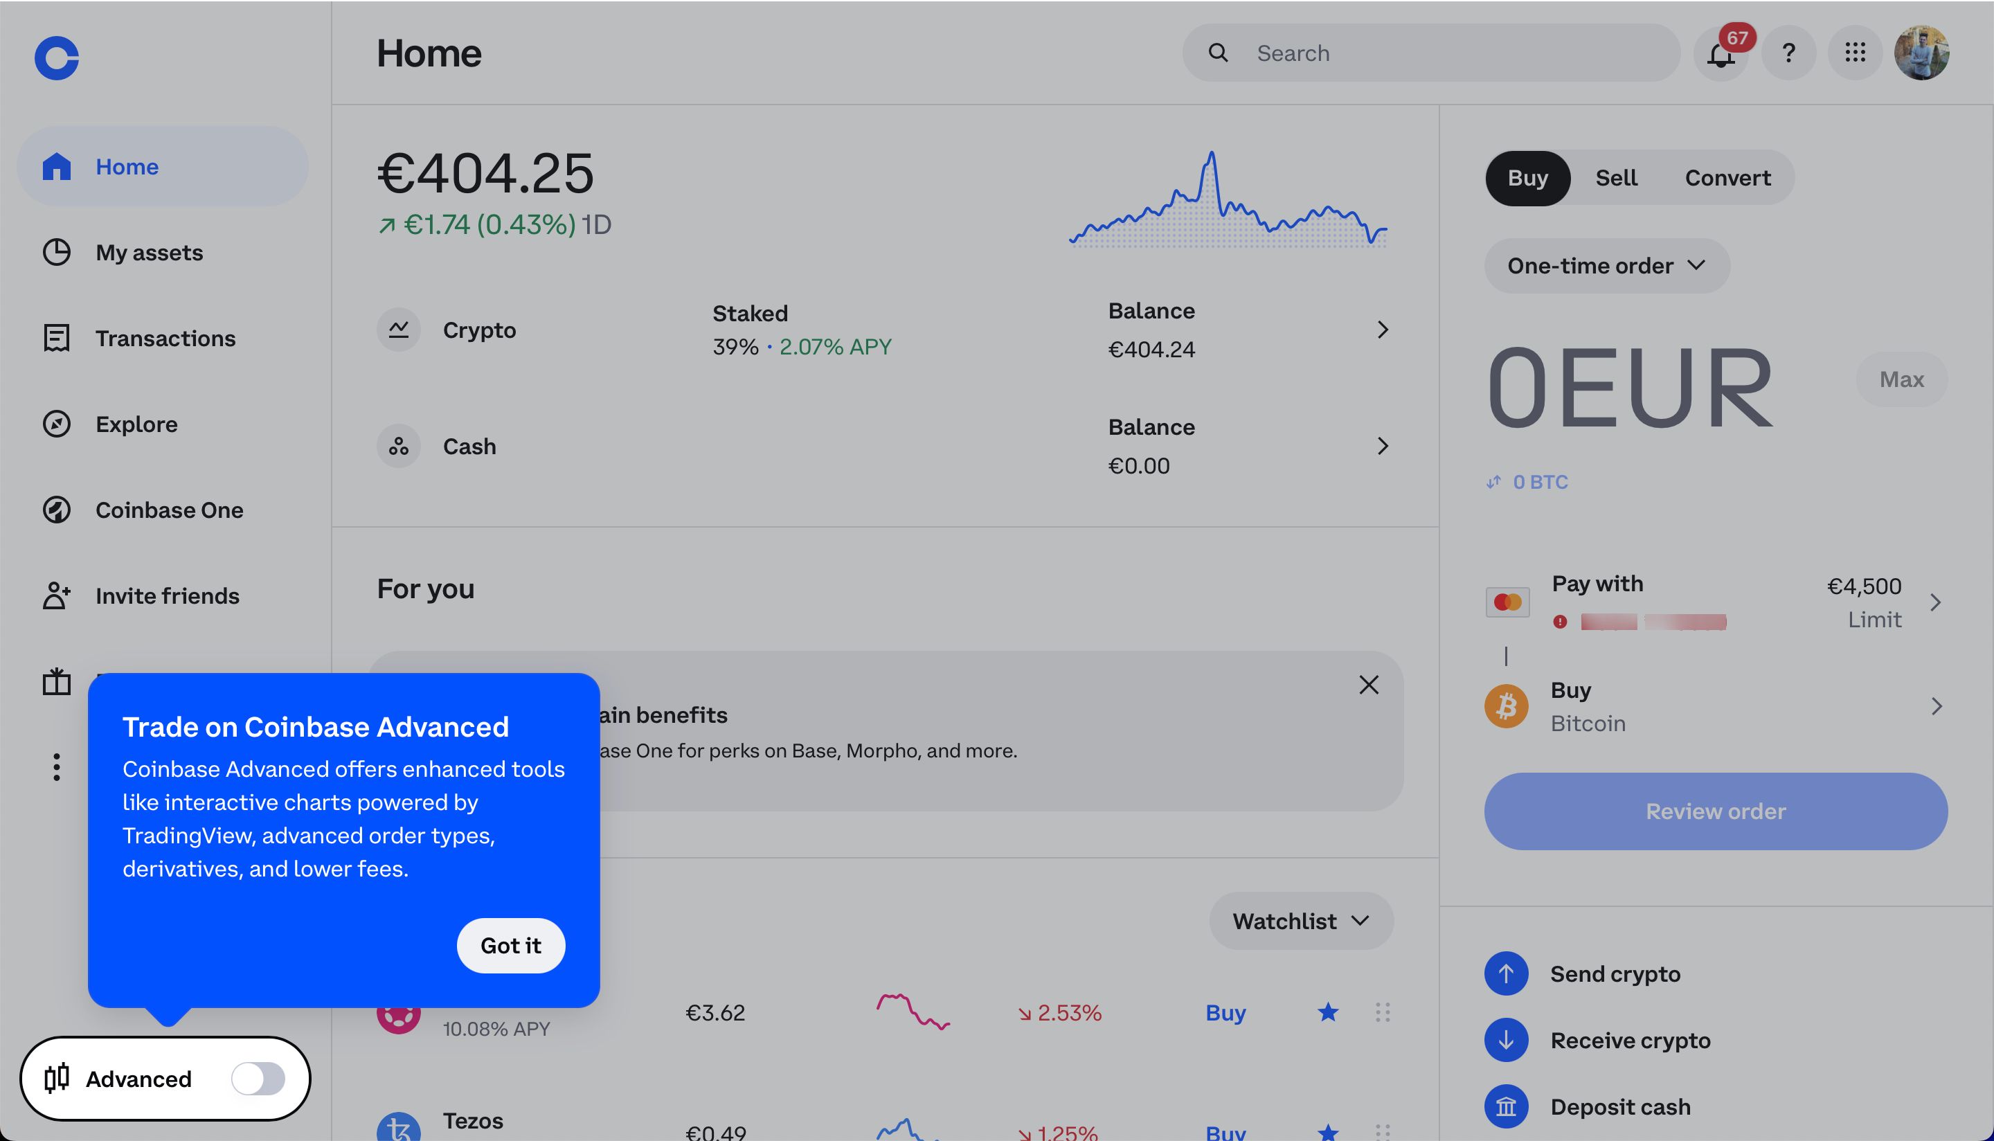This screenshot has height=1141, width=1994.
Task: Click the 2.07% APY staking text
Action: click(835, 346)
